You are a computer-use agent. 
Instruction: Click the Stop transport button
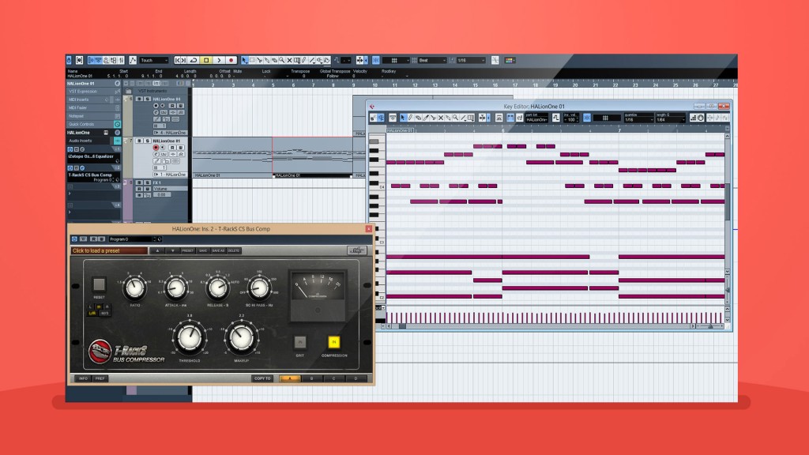coord(206,60)
